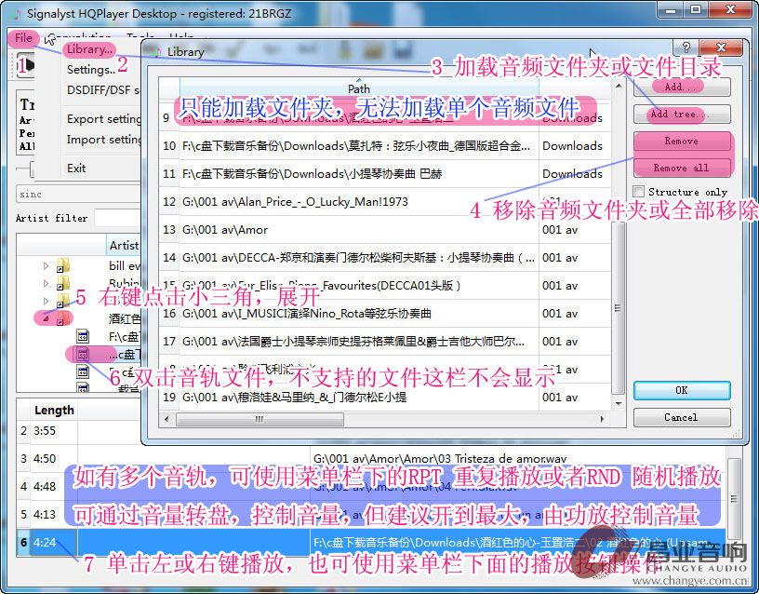Image resolution: width=759 pixels, height=594 pixels.
Task: Choose Export settings in the File menu
Action: point(103,118)
